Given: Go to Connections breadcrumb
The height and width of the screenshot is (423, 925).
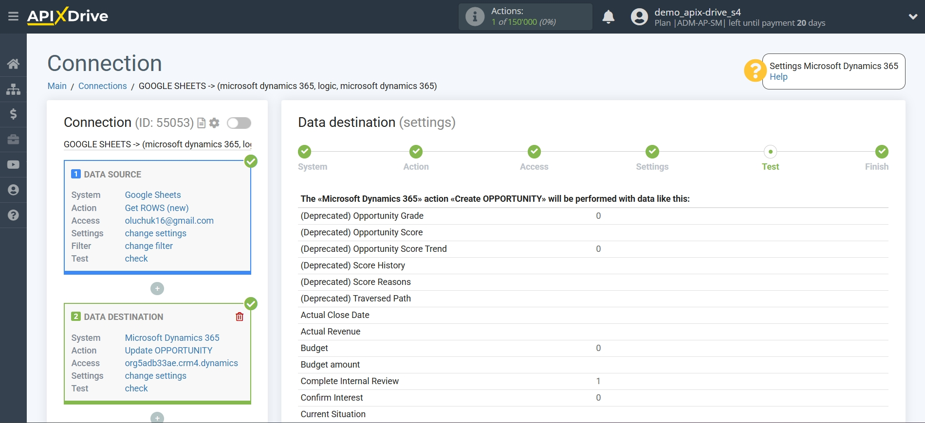Looking at the screenshot, I should 102,86.
